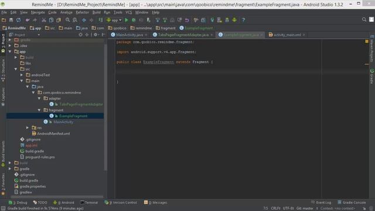Image resolution: width=375 pixels, height=211 pixels.
Task: Collapse the fragment package node
Action: pos(39,110)
